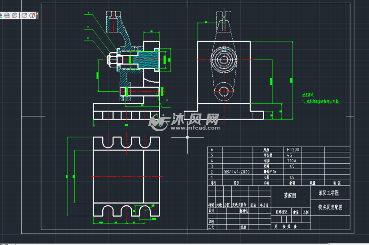Click the 铣夹具装配图 drawing title text
This screenshot has height=245, width=369.
pos(330,207)
